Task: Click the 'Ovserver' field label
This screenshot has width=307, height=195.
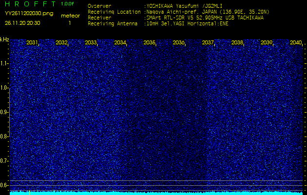Action: (100, 6)
